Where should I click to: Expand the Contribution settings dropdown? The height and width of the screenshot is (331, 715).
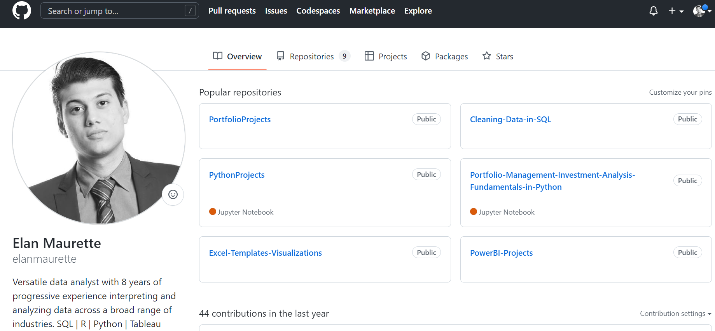[675, 314]
